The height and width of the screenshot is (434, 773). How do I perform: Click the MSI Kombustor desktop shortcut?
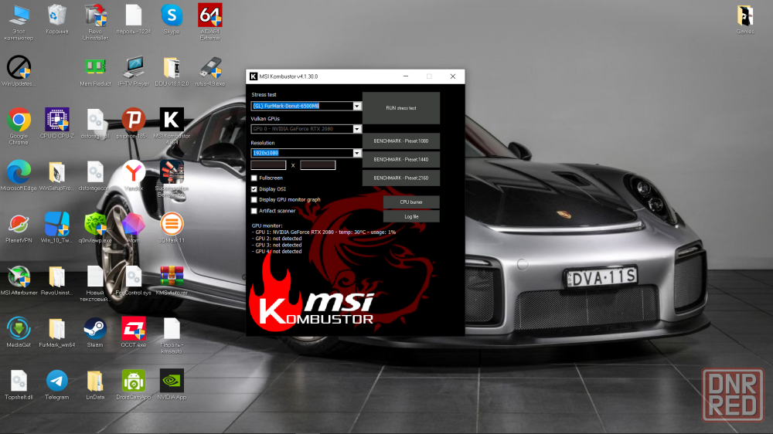(x=172, y=120)
